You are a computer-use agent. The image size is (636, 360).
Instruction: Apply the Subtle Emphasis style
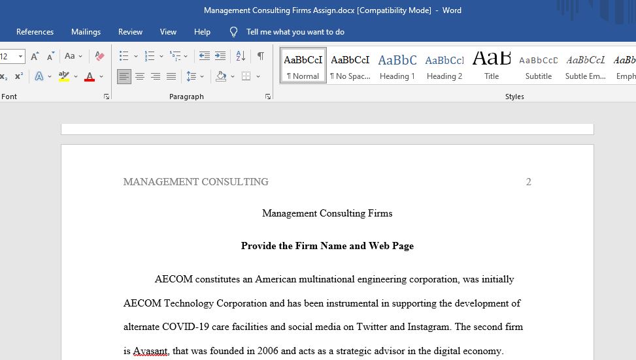[x=585, y=66]
